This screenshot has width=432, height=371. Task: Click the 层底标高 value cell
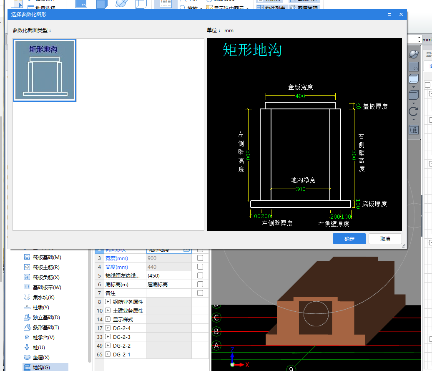(168, 285)
